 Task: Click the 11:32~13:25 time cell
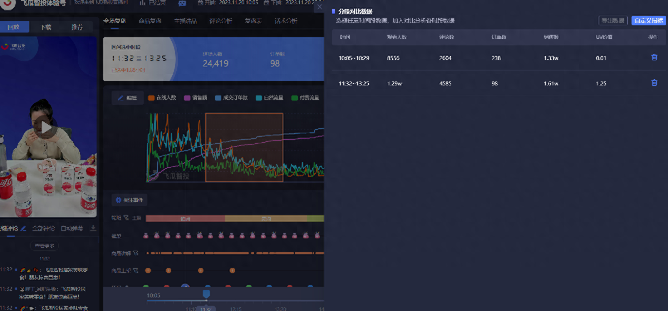tap(354, 83)
